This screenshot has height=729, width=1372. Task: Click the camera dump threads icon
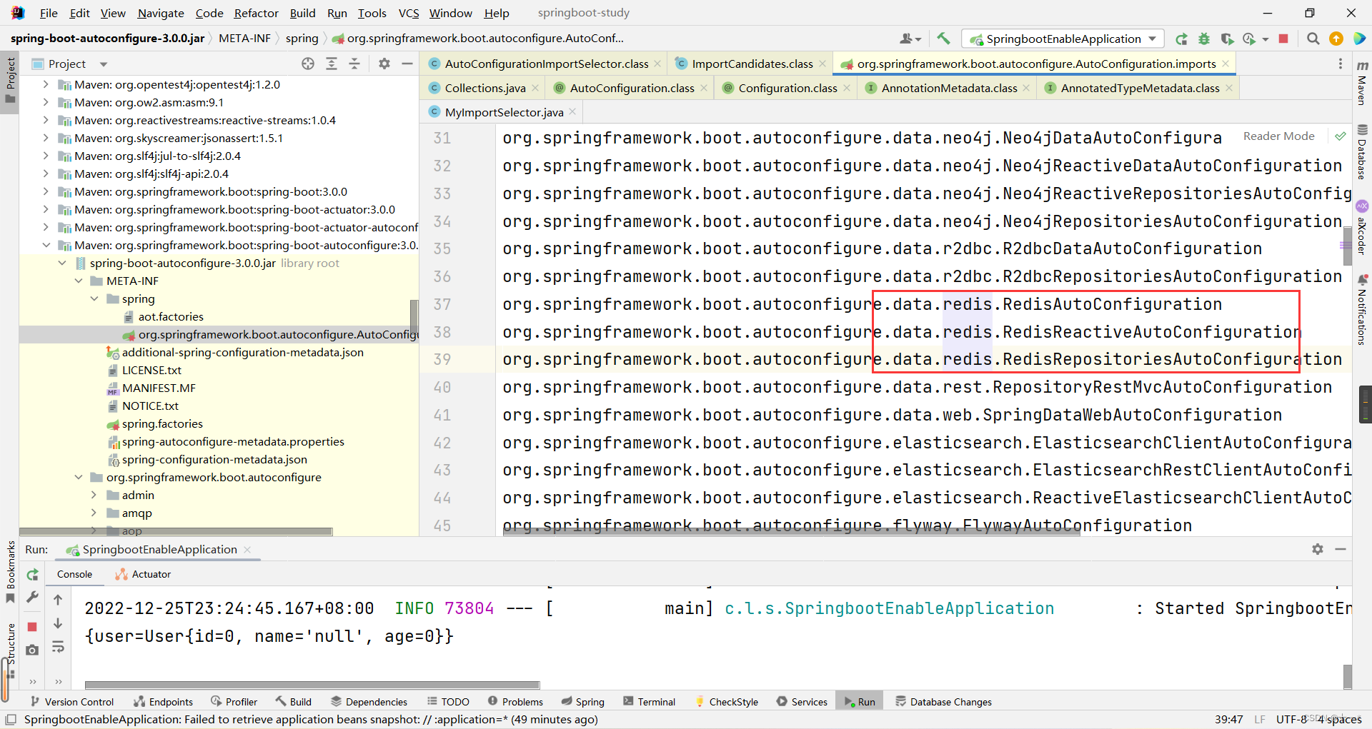[x=33, y=650]
